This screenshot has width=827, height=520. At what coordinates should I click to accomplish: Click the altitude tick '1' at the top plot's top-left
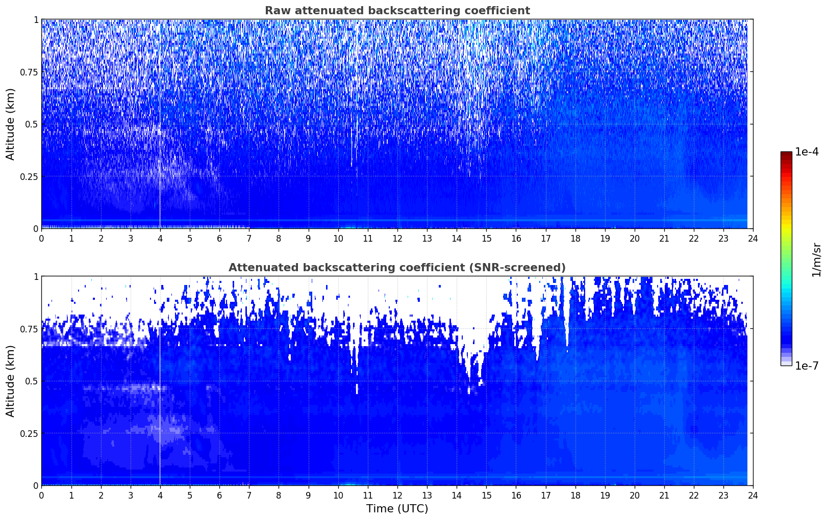(x=36, y=20)
